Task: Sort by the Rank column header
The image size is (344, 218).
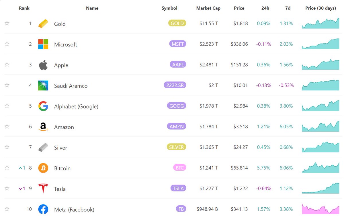Action: coord(24,8)
